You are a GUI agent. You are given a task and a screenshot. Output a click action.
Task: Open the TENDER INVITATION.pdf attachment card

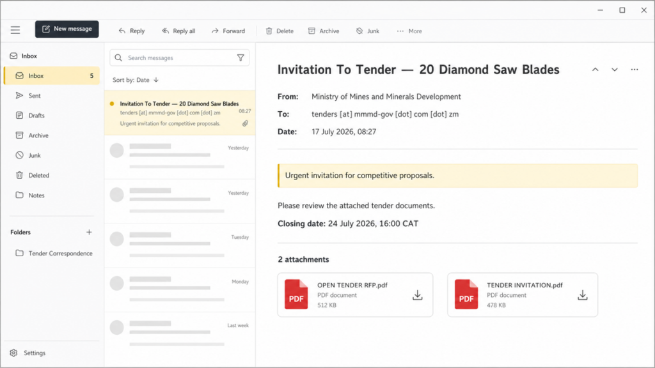[523, 295]
